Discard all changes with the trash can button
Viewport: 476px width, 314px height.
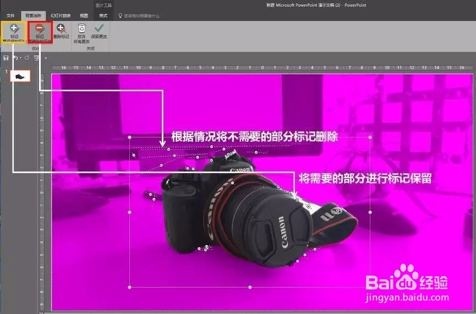81,34
